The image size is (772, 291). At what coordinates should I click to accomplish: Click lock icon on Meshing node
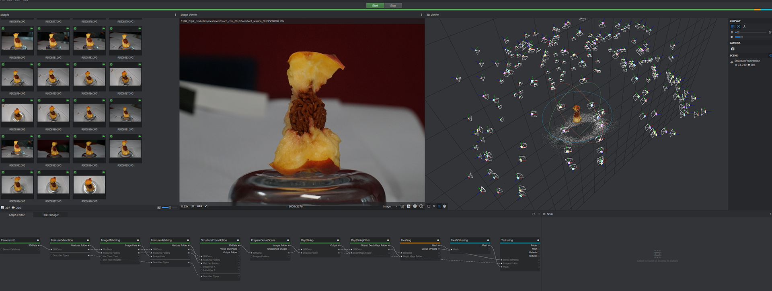(x=438, y=240)
